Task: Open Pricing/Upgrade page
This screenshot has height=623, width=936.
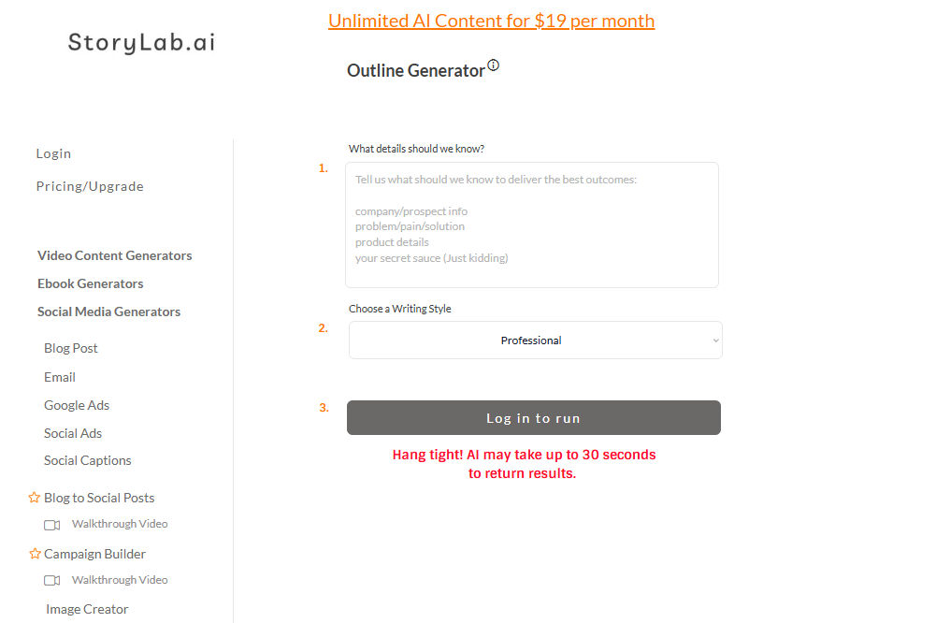Action: (x=90, y=186)
